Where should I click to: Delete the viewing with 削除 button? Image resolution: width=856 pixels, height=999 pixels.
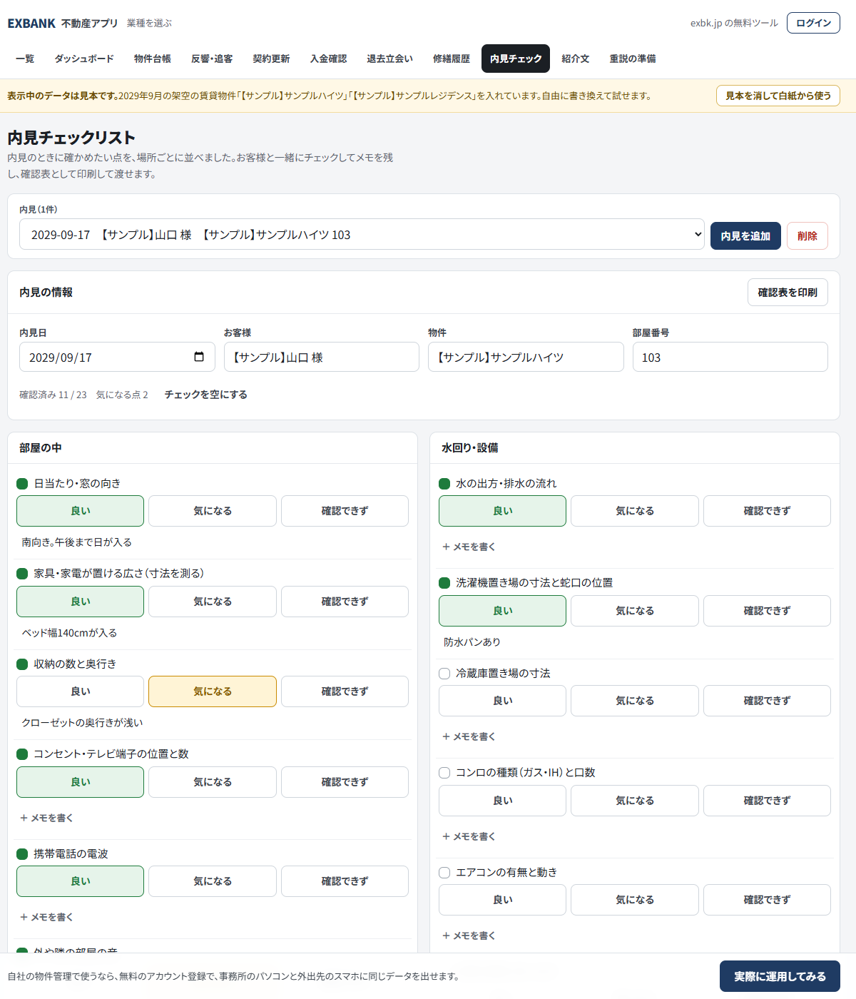click(807, 235)
